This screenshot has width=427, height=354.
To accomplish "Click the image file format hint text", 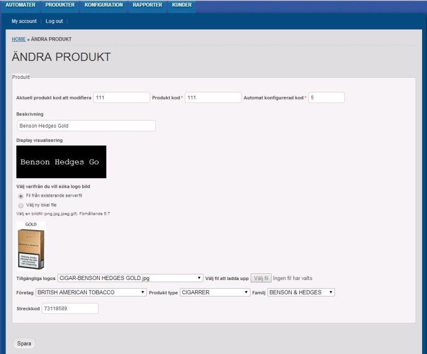I will [x=63, y=214].
